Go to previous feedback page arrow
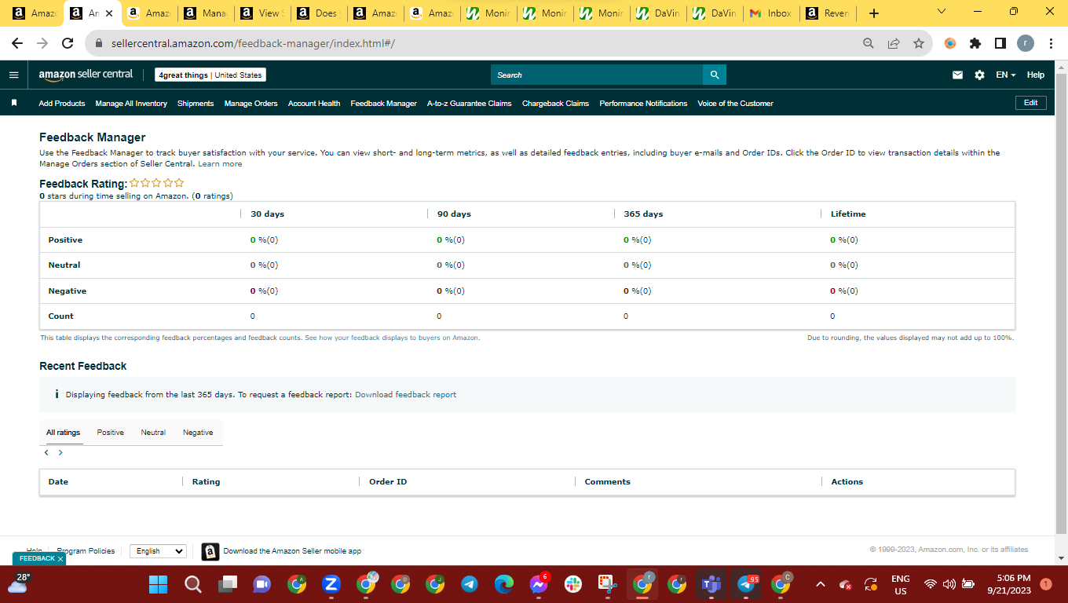This screenshot has height=603, width=1068. tap(46, 453)
